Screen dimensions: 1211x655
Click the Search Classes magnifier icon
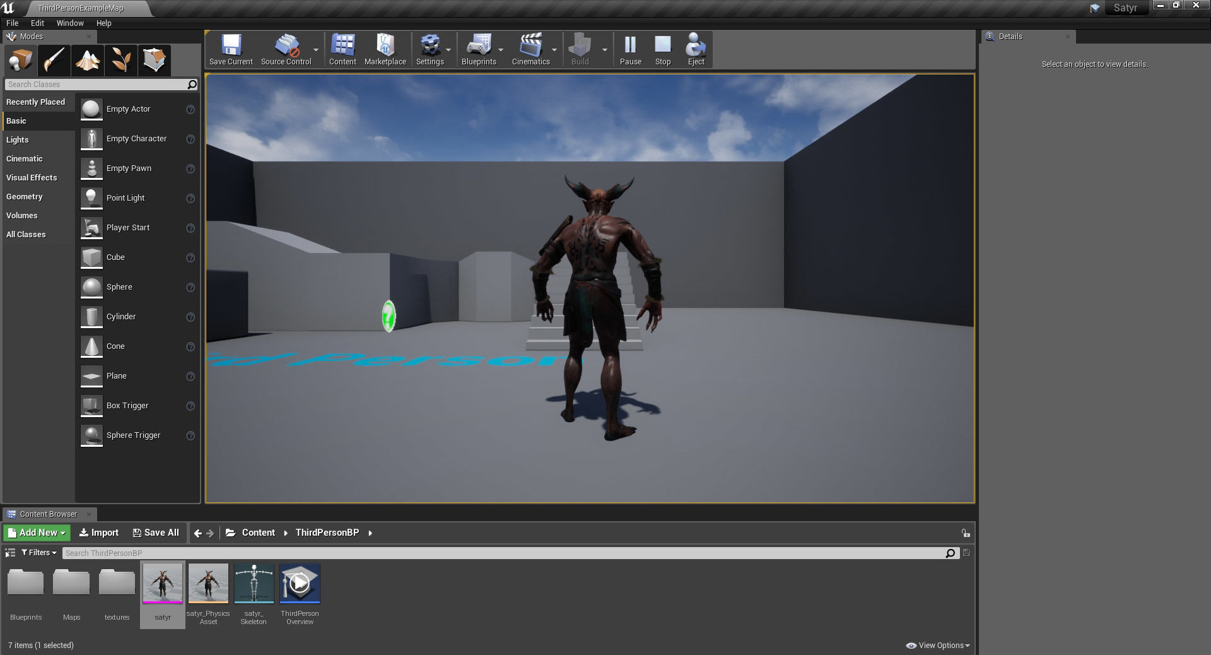coord(192,84)
